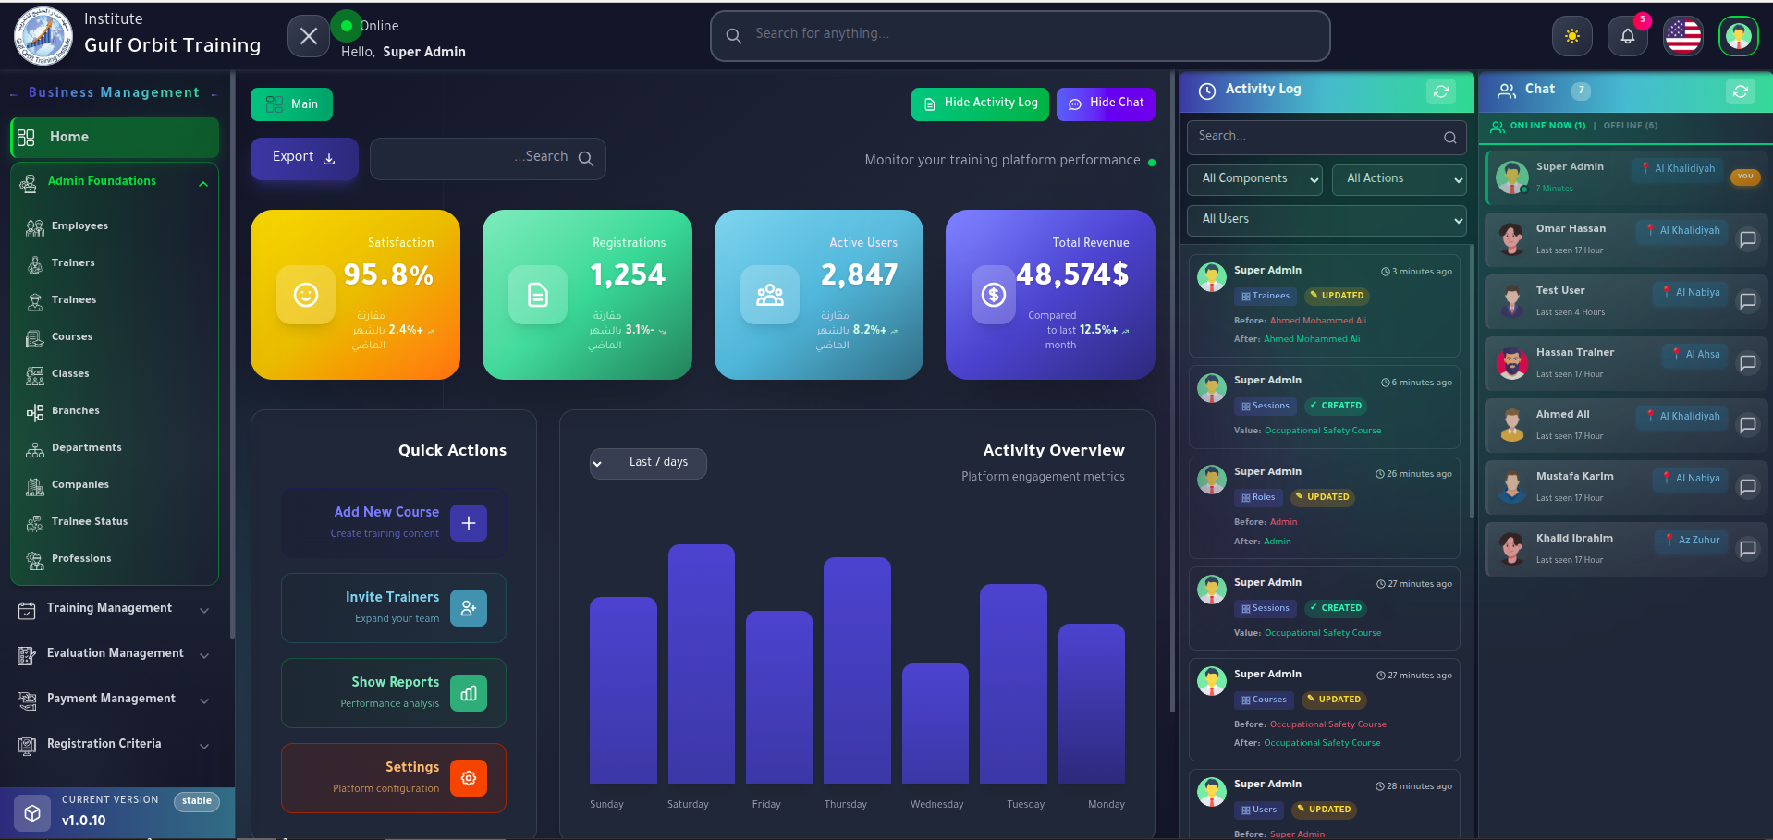Open language selector US flag icon
This screenshot has height=840, width=1773.
1682,37
